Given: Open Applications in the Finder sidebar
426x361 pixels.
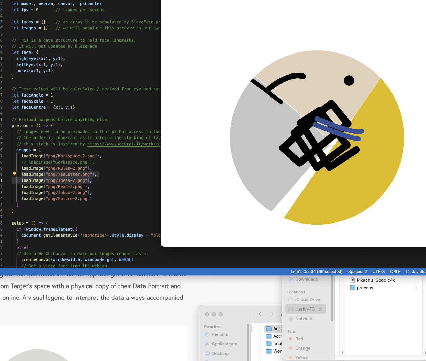Looking at the screenshot, I should (224, 344).
